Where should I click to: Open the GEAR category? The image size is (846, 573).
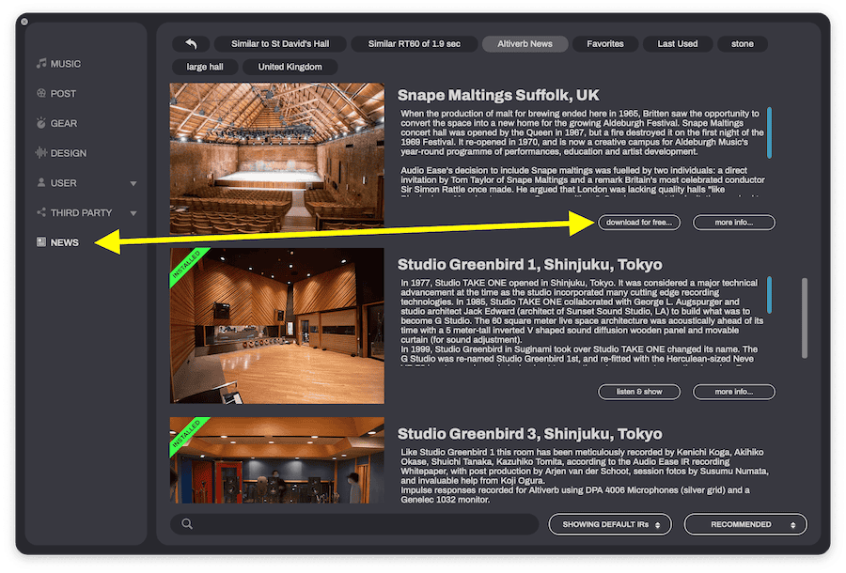click(64, 123)
